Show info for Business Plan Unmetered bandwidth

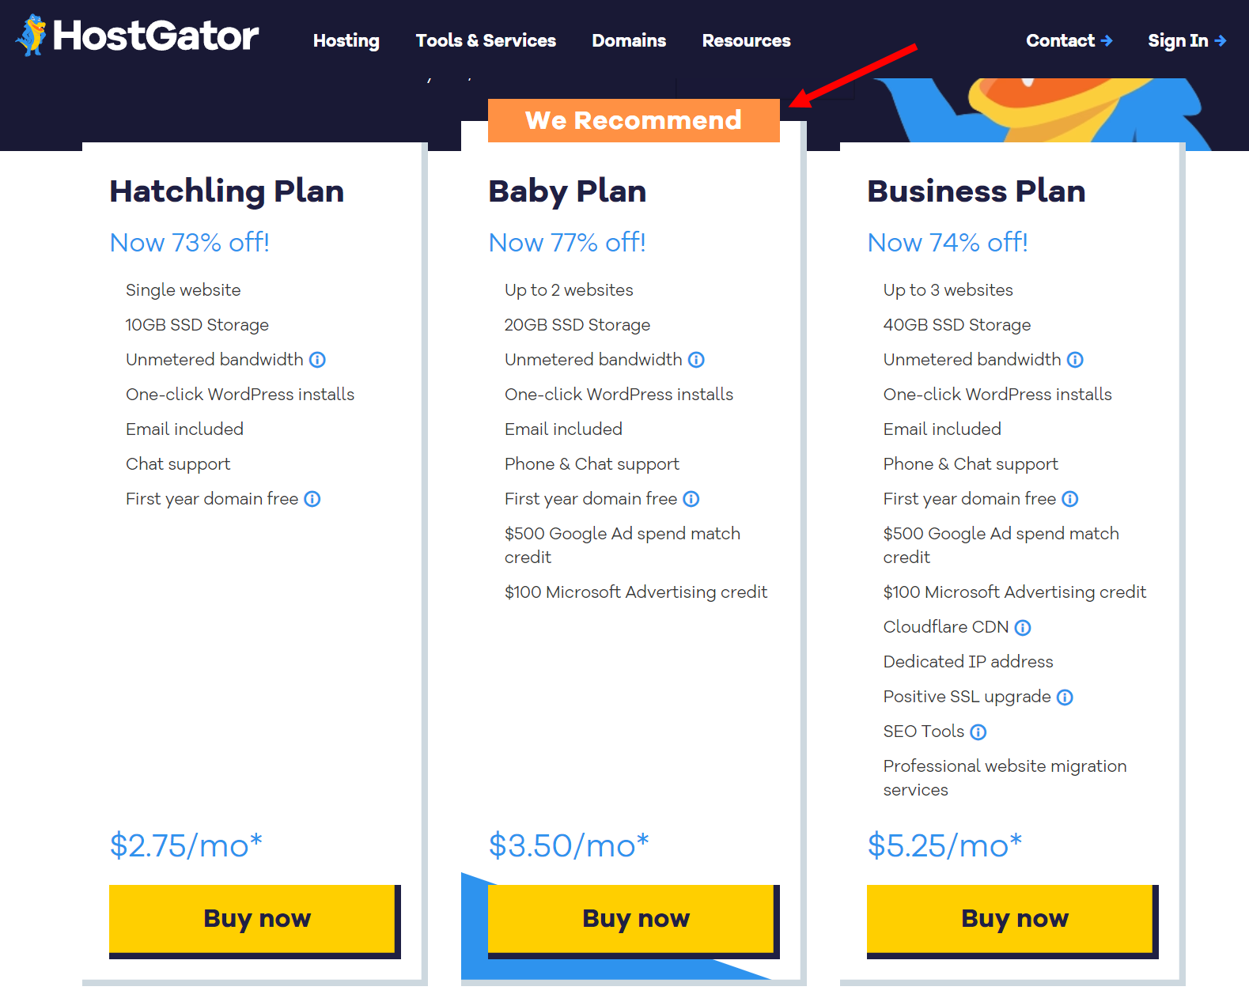(1075, 360)
